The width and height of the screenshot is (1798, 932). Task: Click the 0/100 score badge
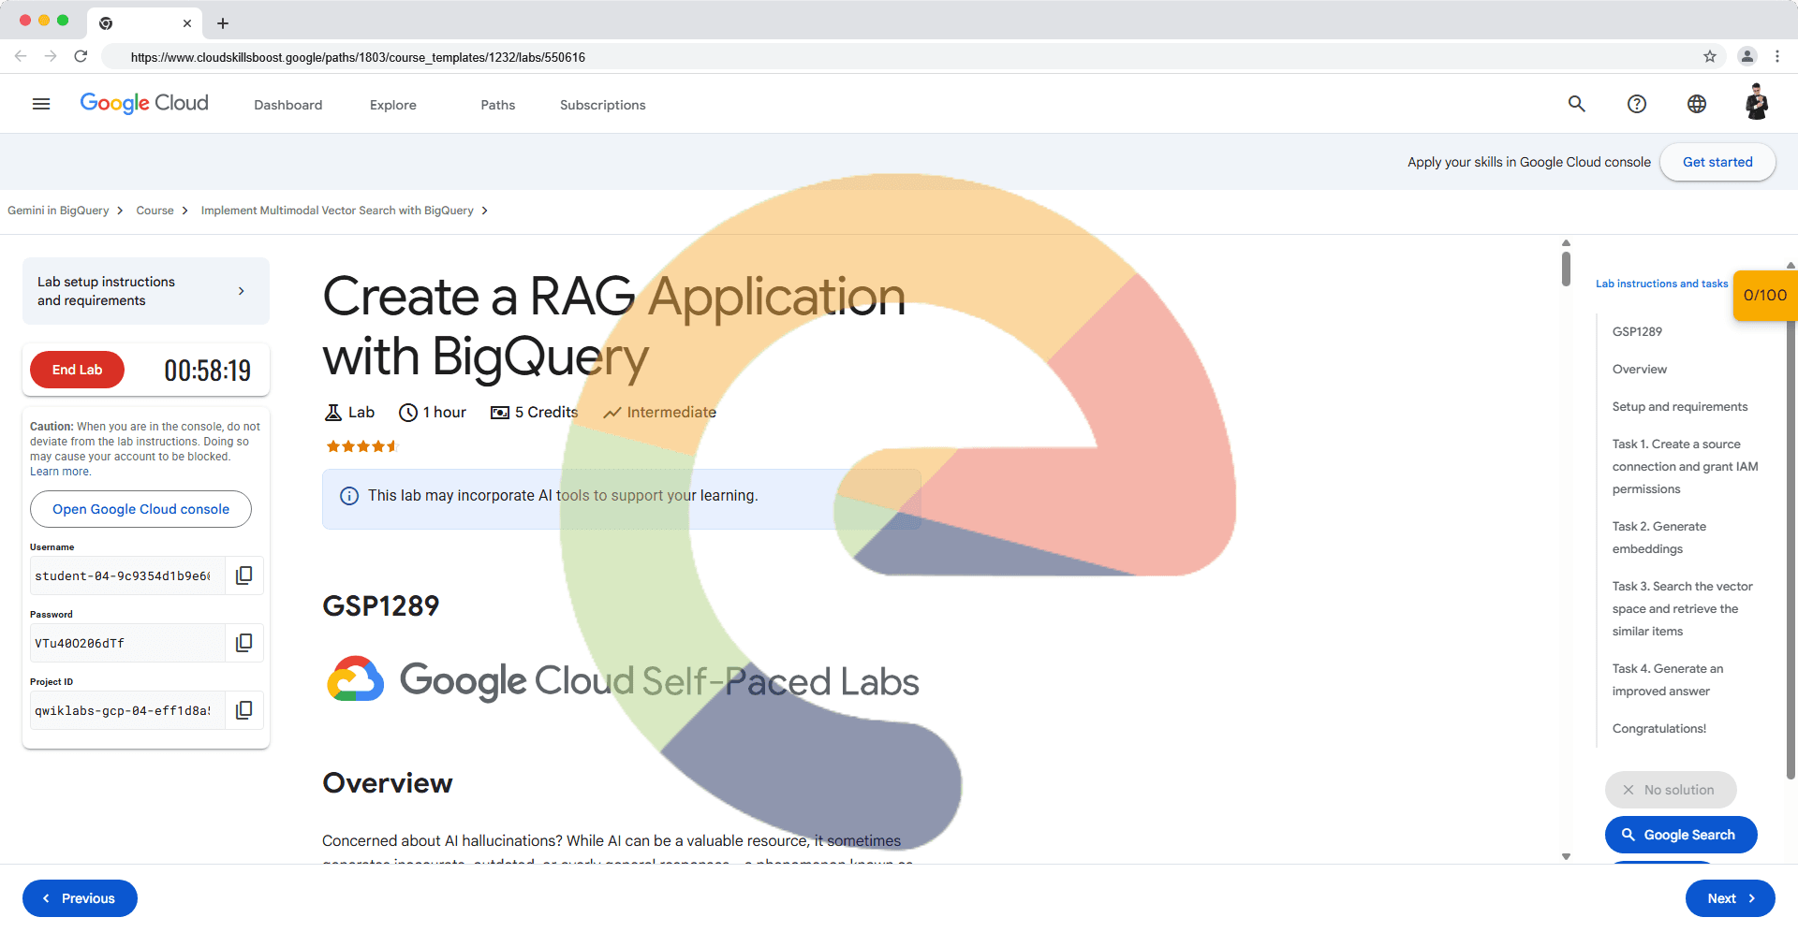tap(1764, 295)
